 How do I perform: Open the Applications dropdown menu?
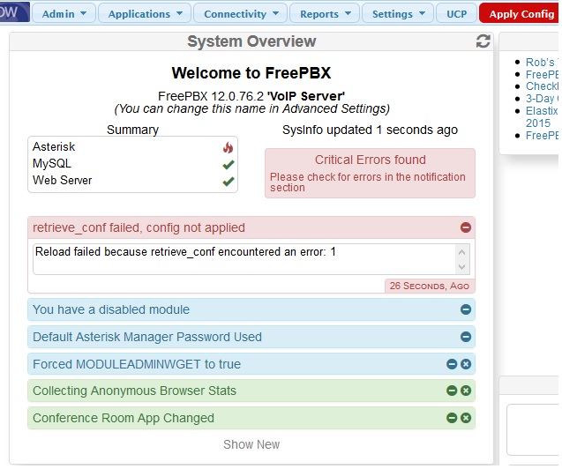click(145, 13)
